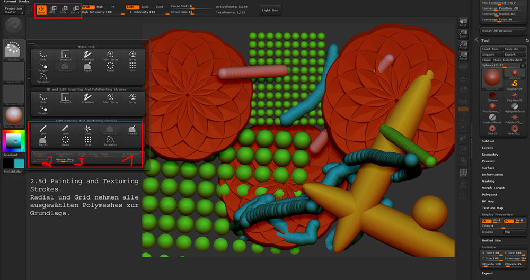This screenshot has height=280, width=530.
Task: Expand the Geometry section
Action: 490,155
